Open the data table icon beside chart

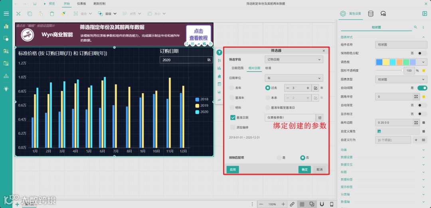[x=219, y=84]
